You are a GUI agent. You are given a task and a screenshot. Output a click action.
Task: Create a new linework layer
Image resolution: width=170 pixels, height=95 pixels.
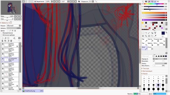[x=5, y=38]
